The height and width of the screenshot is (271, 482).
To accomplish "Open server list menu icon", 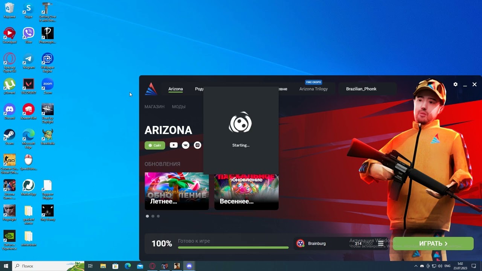I will tap(381, 244).
